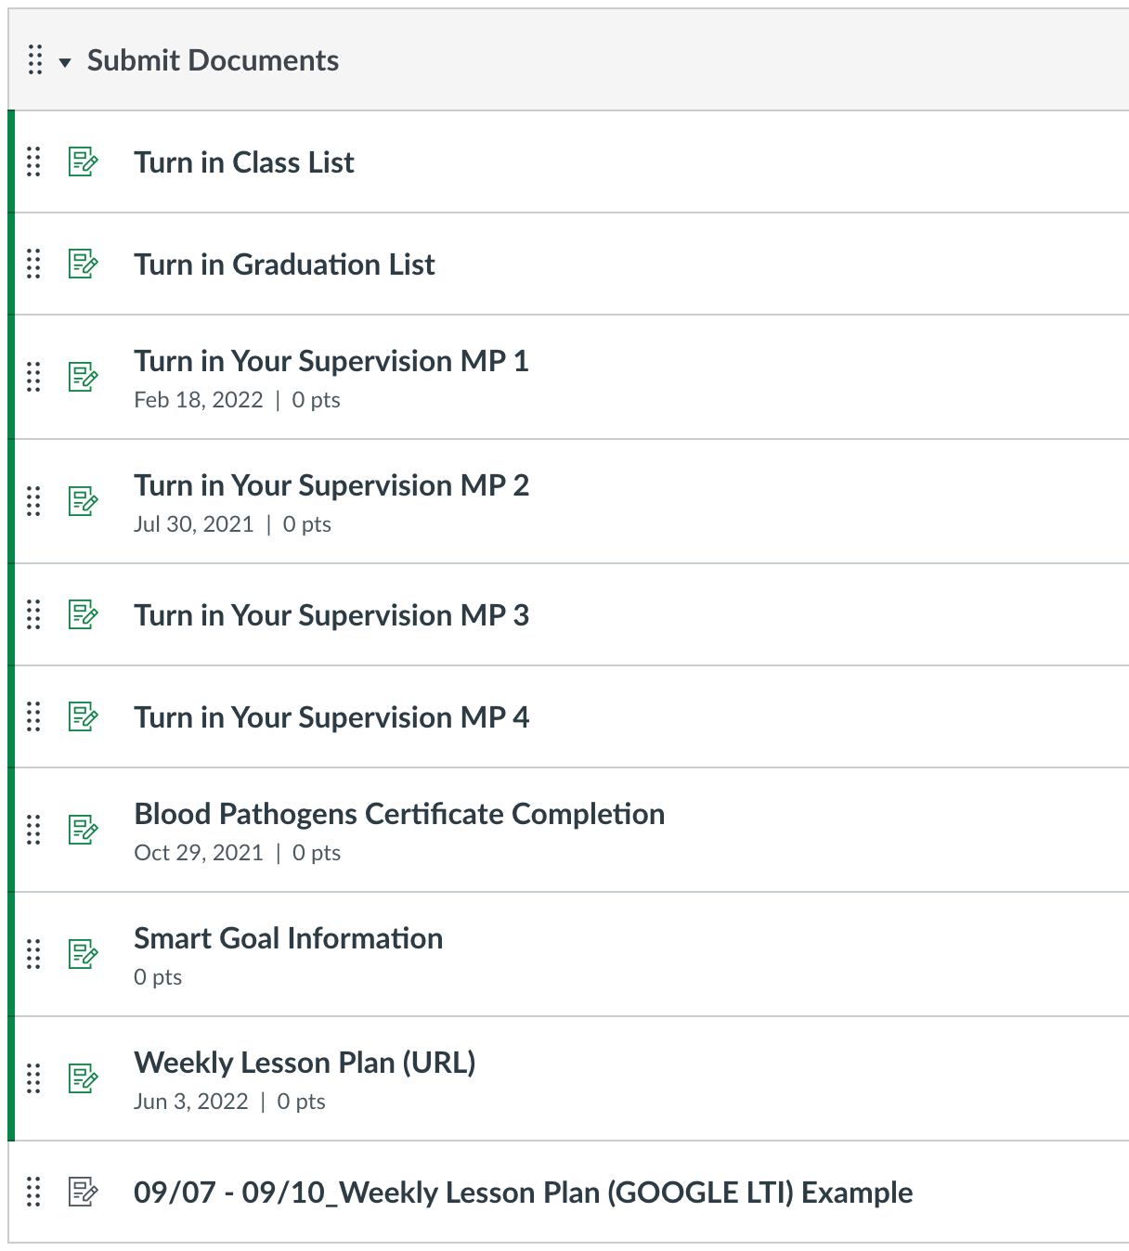Click the assignment icon for Turn in Graduation List

pos(82,264)
